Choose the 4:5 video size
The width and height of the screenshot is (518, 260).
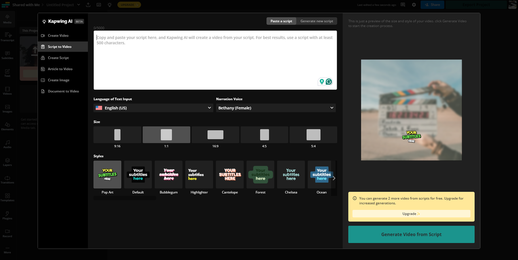point(264,134)
